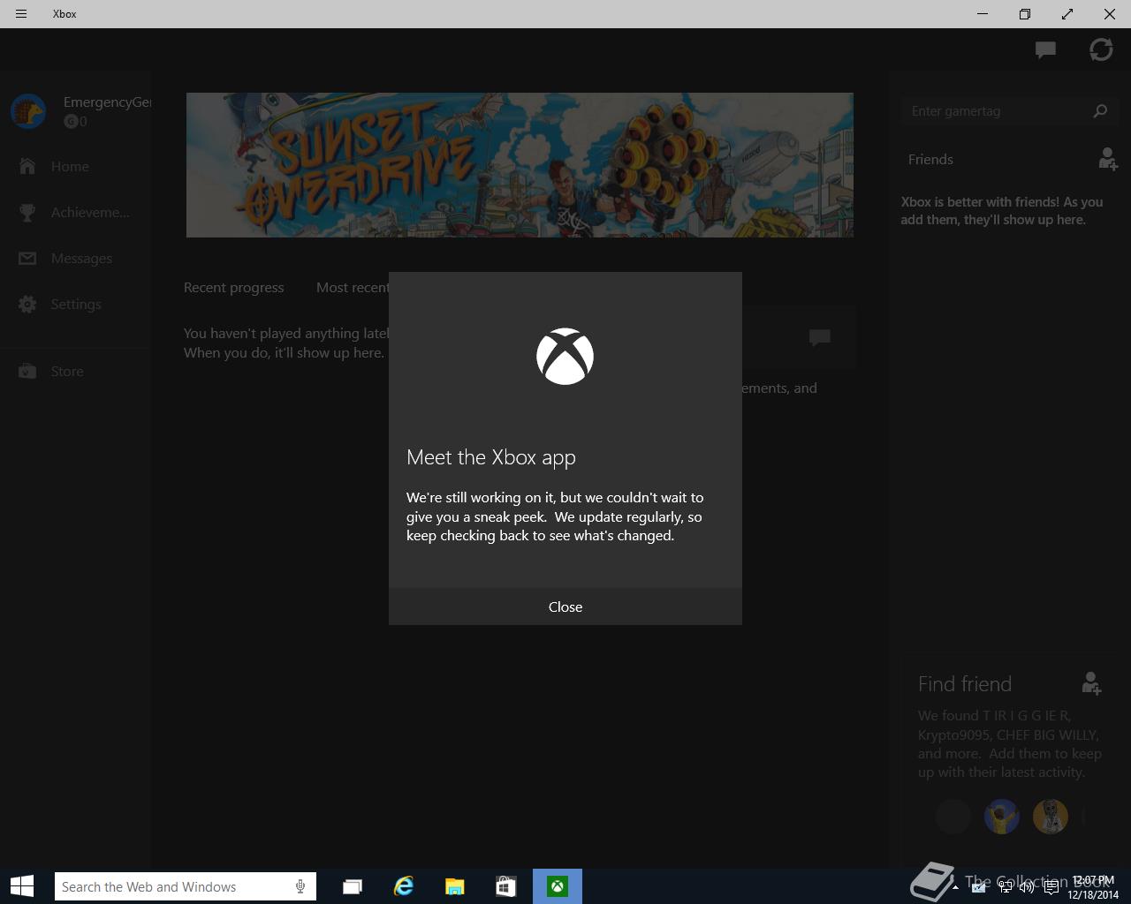Click add friend icon beside Find friend
The width and height of the screenshot is (1131, 904).
[1091, 682]
